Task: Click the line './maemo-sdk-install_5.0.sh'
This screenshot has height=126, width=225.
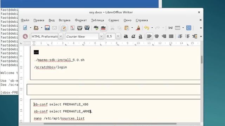Action: [59, 60]
